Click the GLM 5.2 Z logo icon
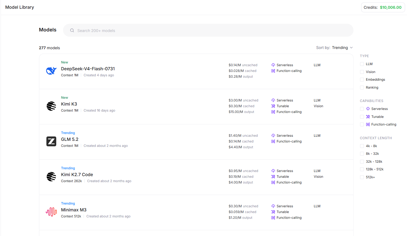Screen dimensions: 407x236 (51, 141)
